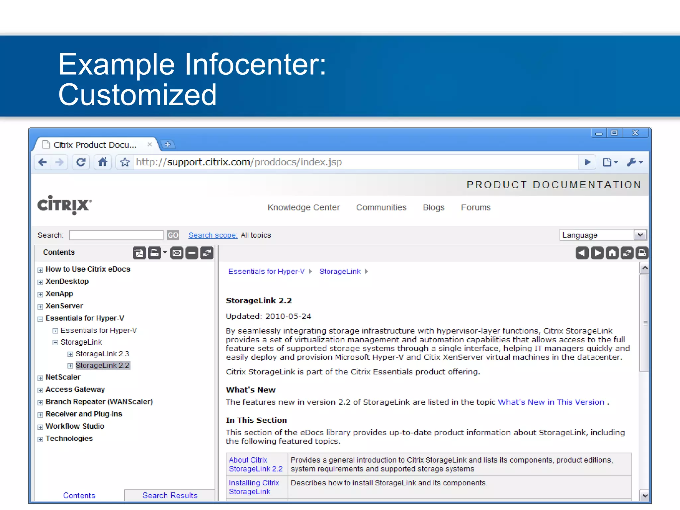Click the browser back arrow
This screenshot has width=680, height=510.
click(43, 162)
